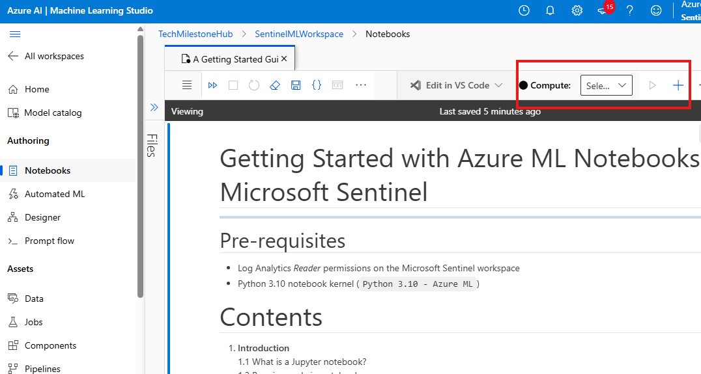Click the TechMilestoneHub breadcrumb

tap(195, 34)
